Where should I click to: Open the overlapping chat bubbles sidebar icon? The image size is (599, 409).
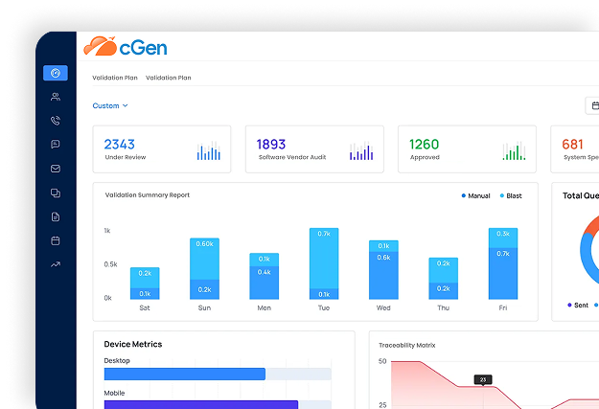55,193
